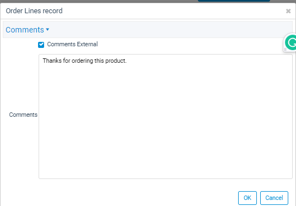Cancel the order line edit
This screenshot has height=206, width=296.
click(274, 198)
